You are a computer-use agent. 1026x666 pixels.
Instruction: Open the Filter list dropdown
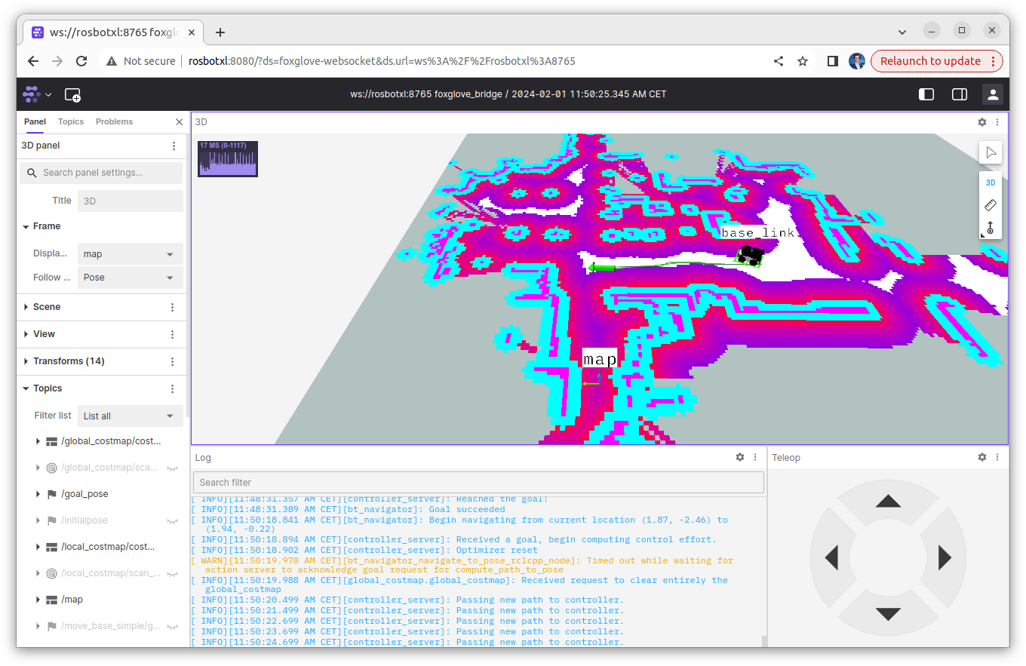pyautogui.click(x=130, y=416)
